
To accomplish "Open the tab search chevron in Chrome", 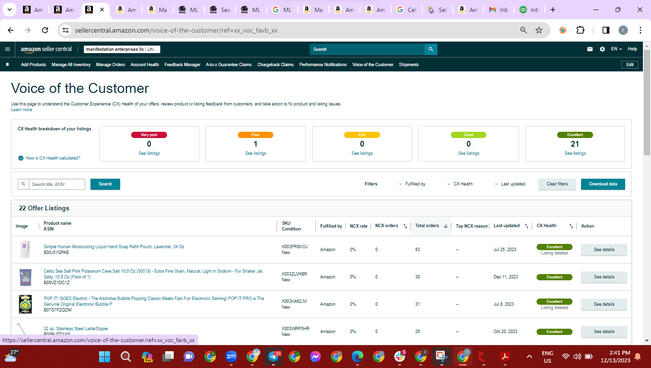I will 10,10.
